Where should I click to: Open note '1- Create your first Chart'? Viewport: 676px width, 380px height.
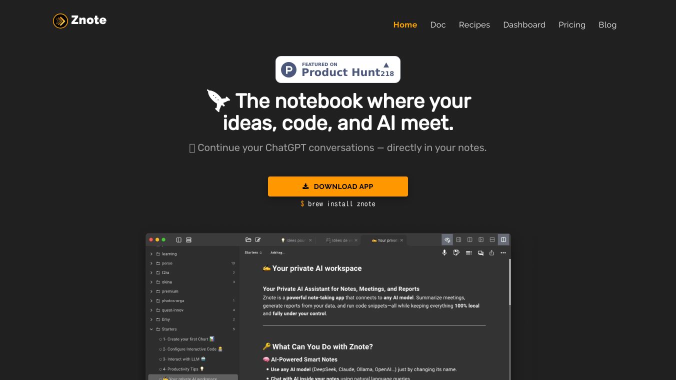tap(187, 339)
